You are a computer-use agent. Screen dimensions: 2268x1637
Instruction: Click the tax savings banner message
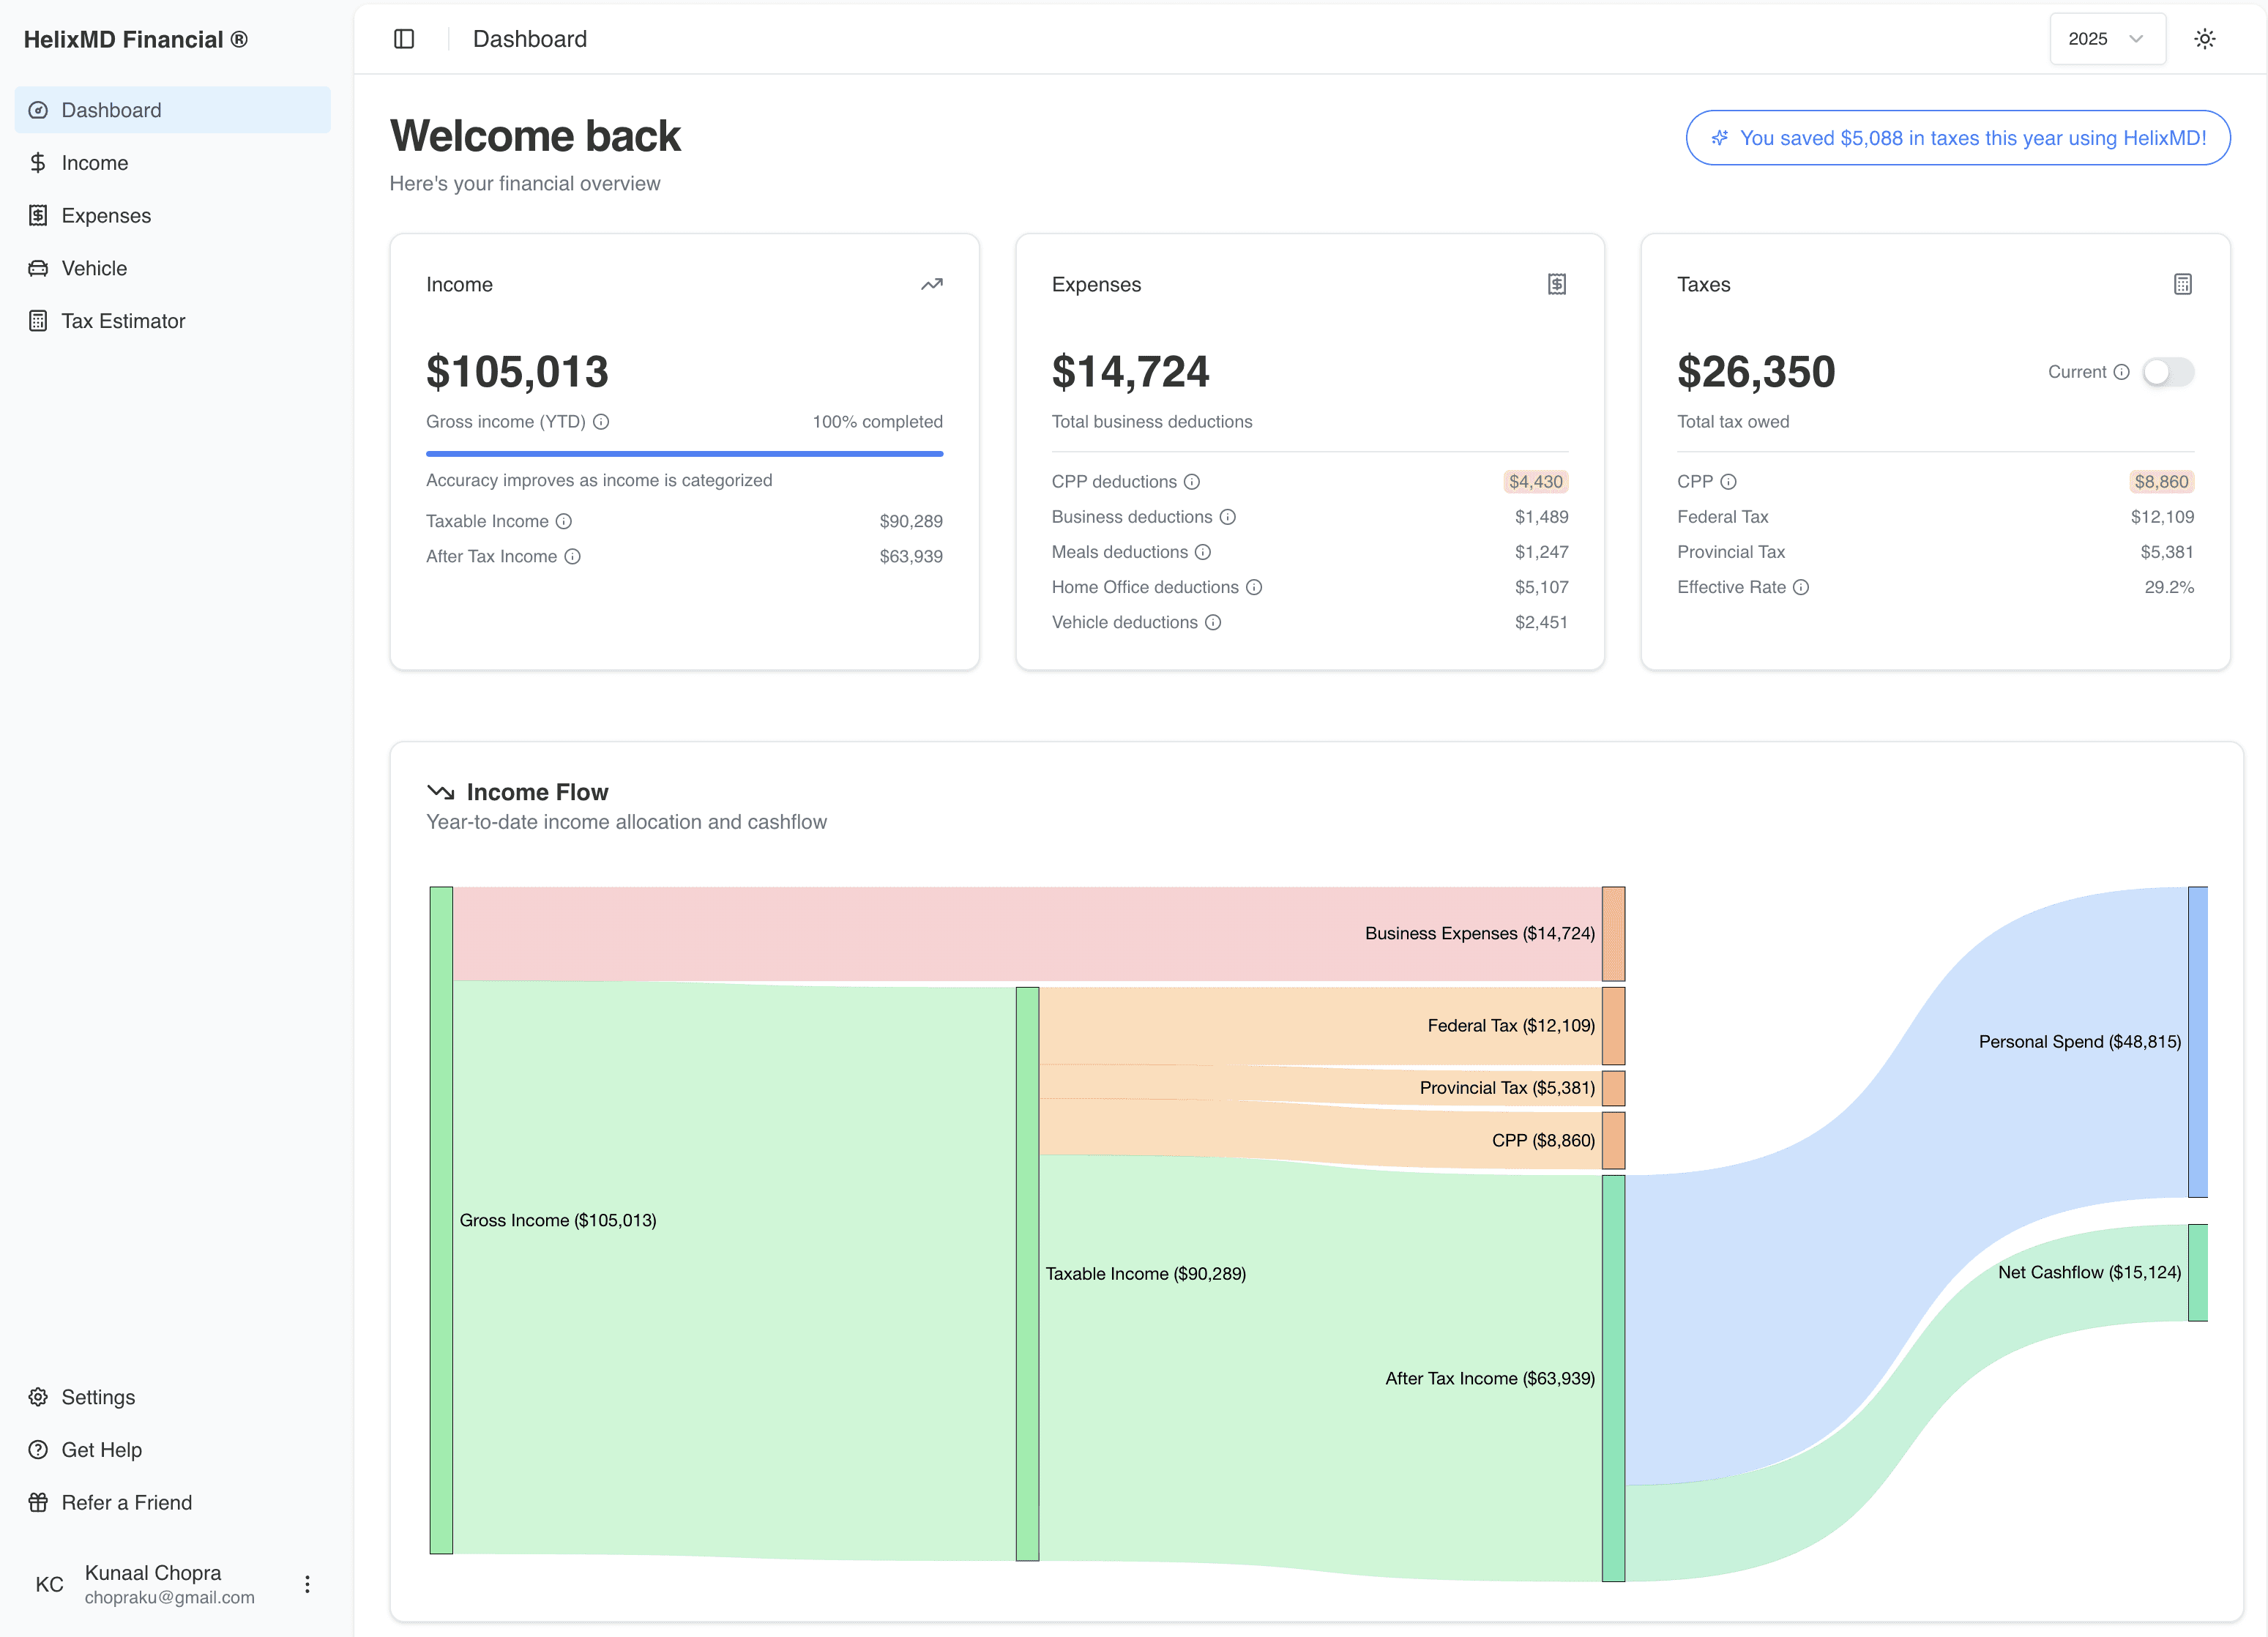[1956, 138]
